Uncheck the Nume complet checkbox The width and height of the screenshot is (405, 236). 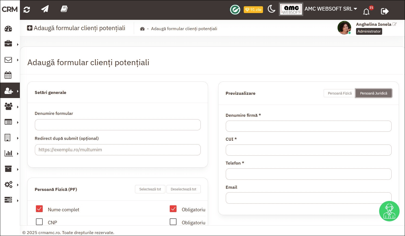[x=39, y=209]
